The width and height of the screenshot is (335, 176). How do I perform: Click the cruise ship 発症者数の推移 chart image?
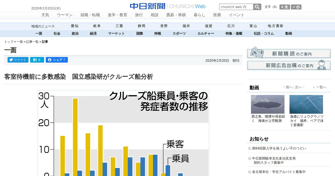(x=123, y=133)
